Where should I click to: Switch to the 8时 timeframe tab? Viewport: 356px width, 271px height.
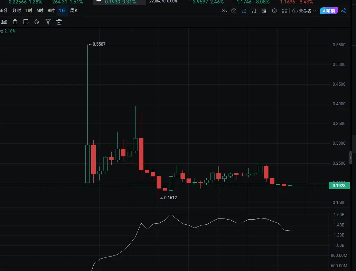pyautogui.click(x=51, y=10)
